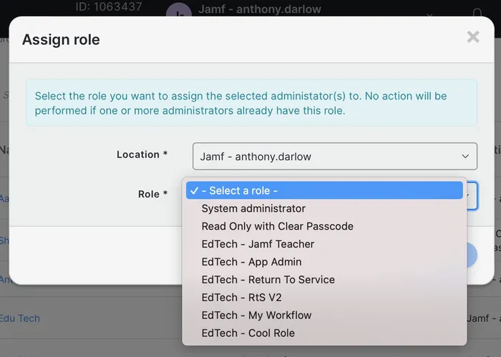This screenshot has height=357, width=501.
Task: Select EdTech - My Workflow role
Action: (x=324, y=316)
